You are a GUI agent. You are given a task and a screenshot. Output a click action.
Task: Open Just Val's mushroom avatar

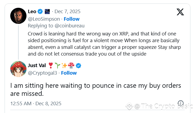pyautogui.click(x=18, y=69)
